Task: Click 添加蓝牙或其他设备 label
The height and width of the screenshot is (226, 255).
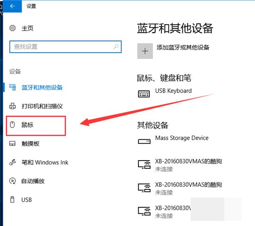Action: (x=183, y=48)
